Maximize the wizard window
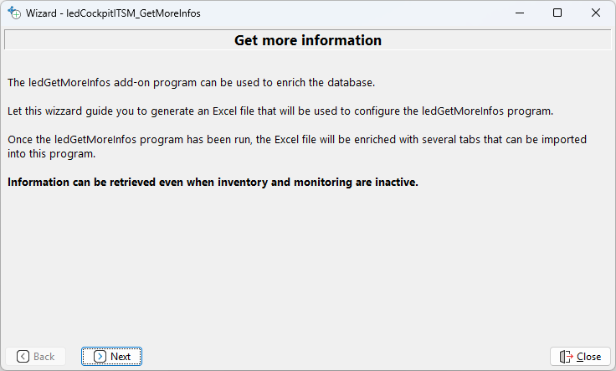Screen dimensions: 616x371 pyautogui.click(x=557, y=13)
